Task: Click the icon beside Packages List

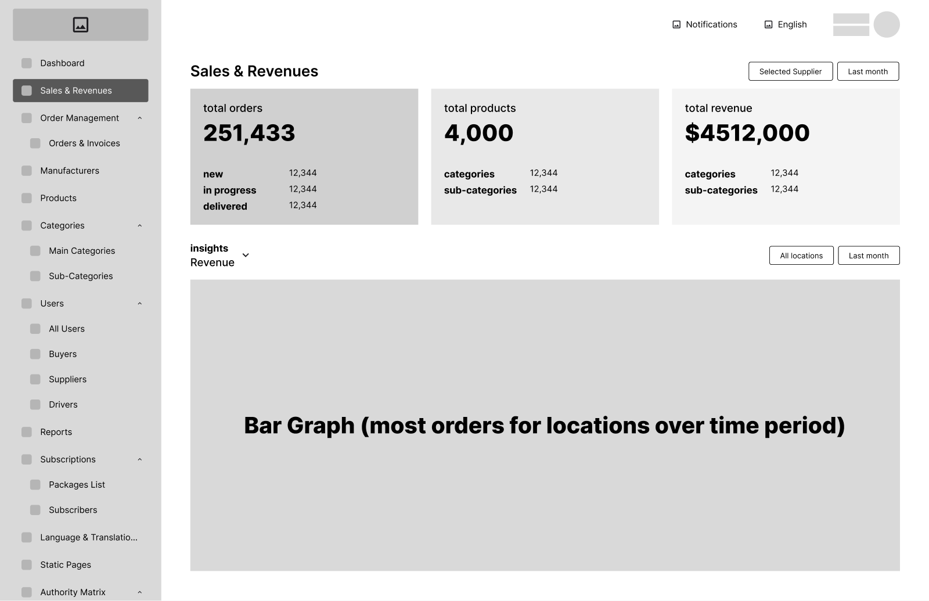Action: (x=35, y=485)
